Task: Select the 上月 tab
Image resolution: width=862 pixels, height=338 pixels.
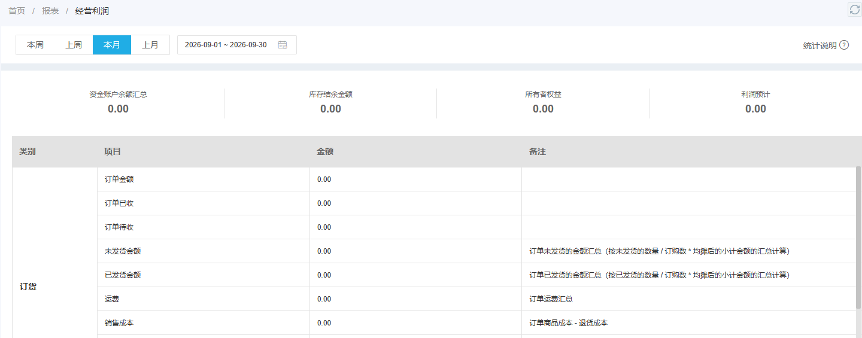Action: (150, 45)
